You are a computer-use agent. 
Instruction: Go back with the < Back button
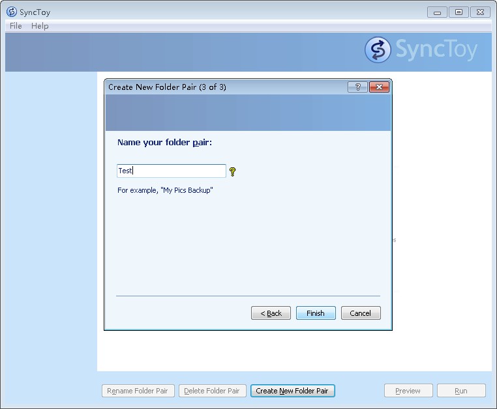(x=271, y=313)
